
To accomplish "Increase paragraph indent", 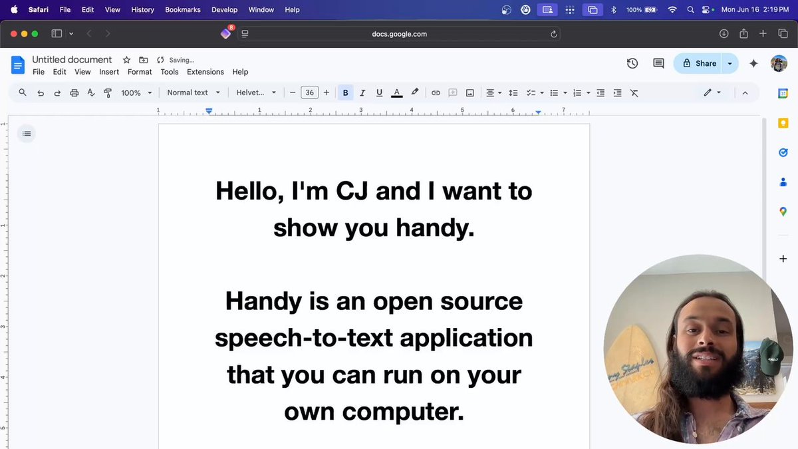I will (x=618, y=93).
